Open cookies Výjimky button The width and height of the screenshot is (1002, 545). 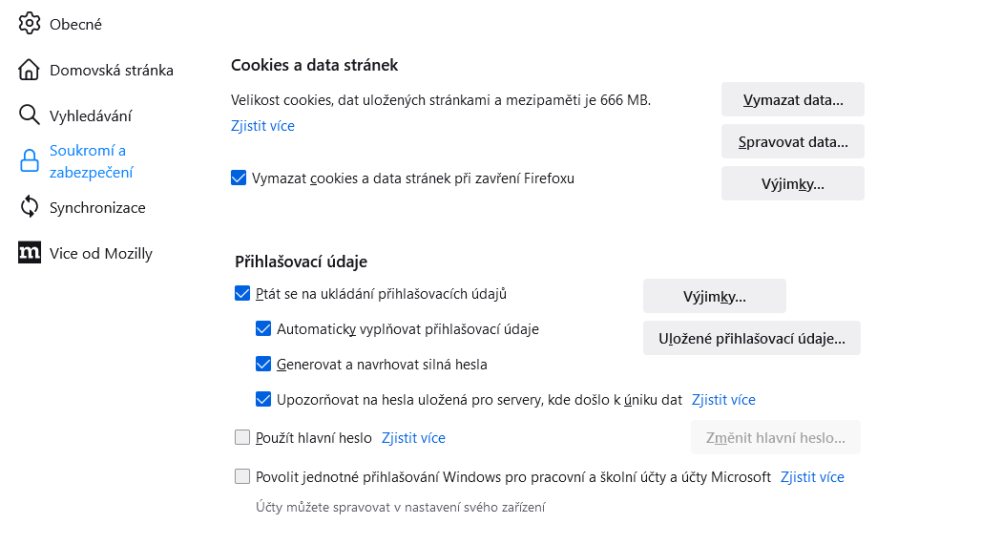point(792,184)
